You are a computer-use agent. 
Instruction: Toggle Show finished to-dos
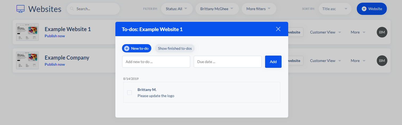click(x=175, y=48)
